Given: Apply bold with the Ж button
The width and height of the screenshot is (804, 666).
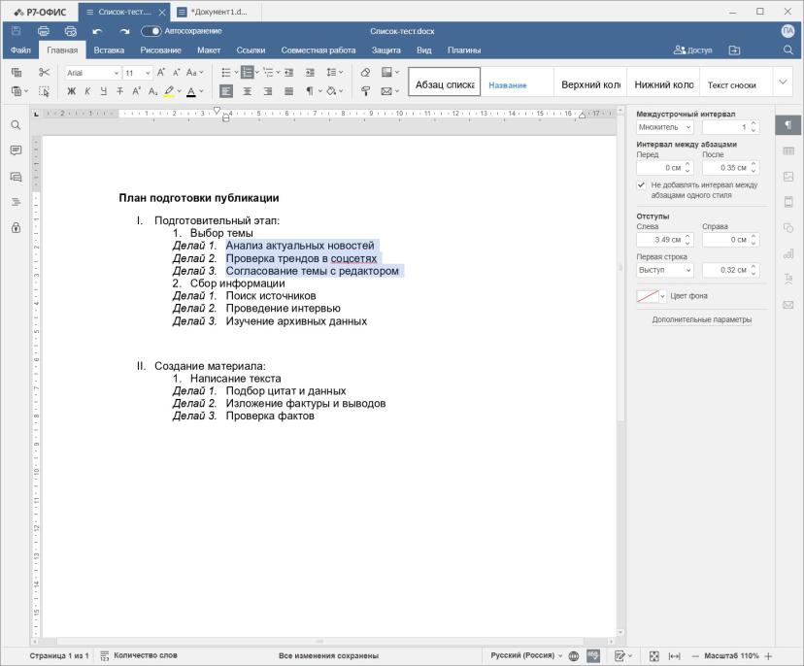Looking at the screenshot, I should pos(71,91).
